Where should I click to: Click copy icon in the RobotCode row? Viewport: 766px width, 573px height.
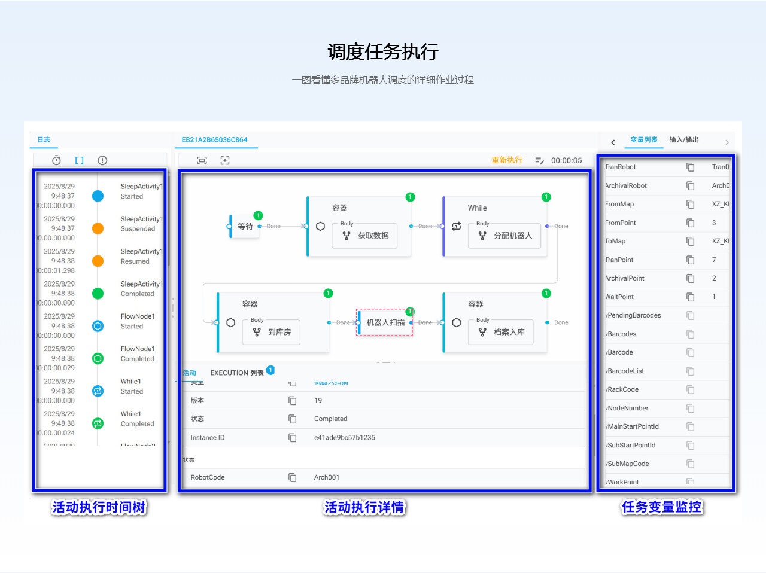click(292, 477)
